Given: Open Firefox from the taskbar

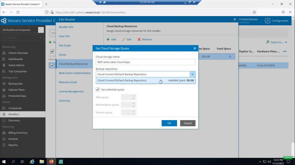Looking at the screenshot, I should 51,162.
